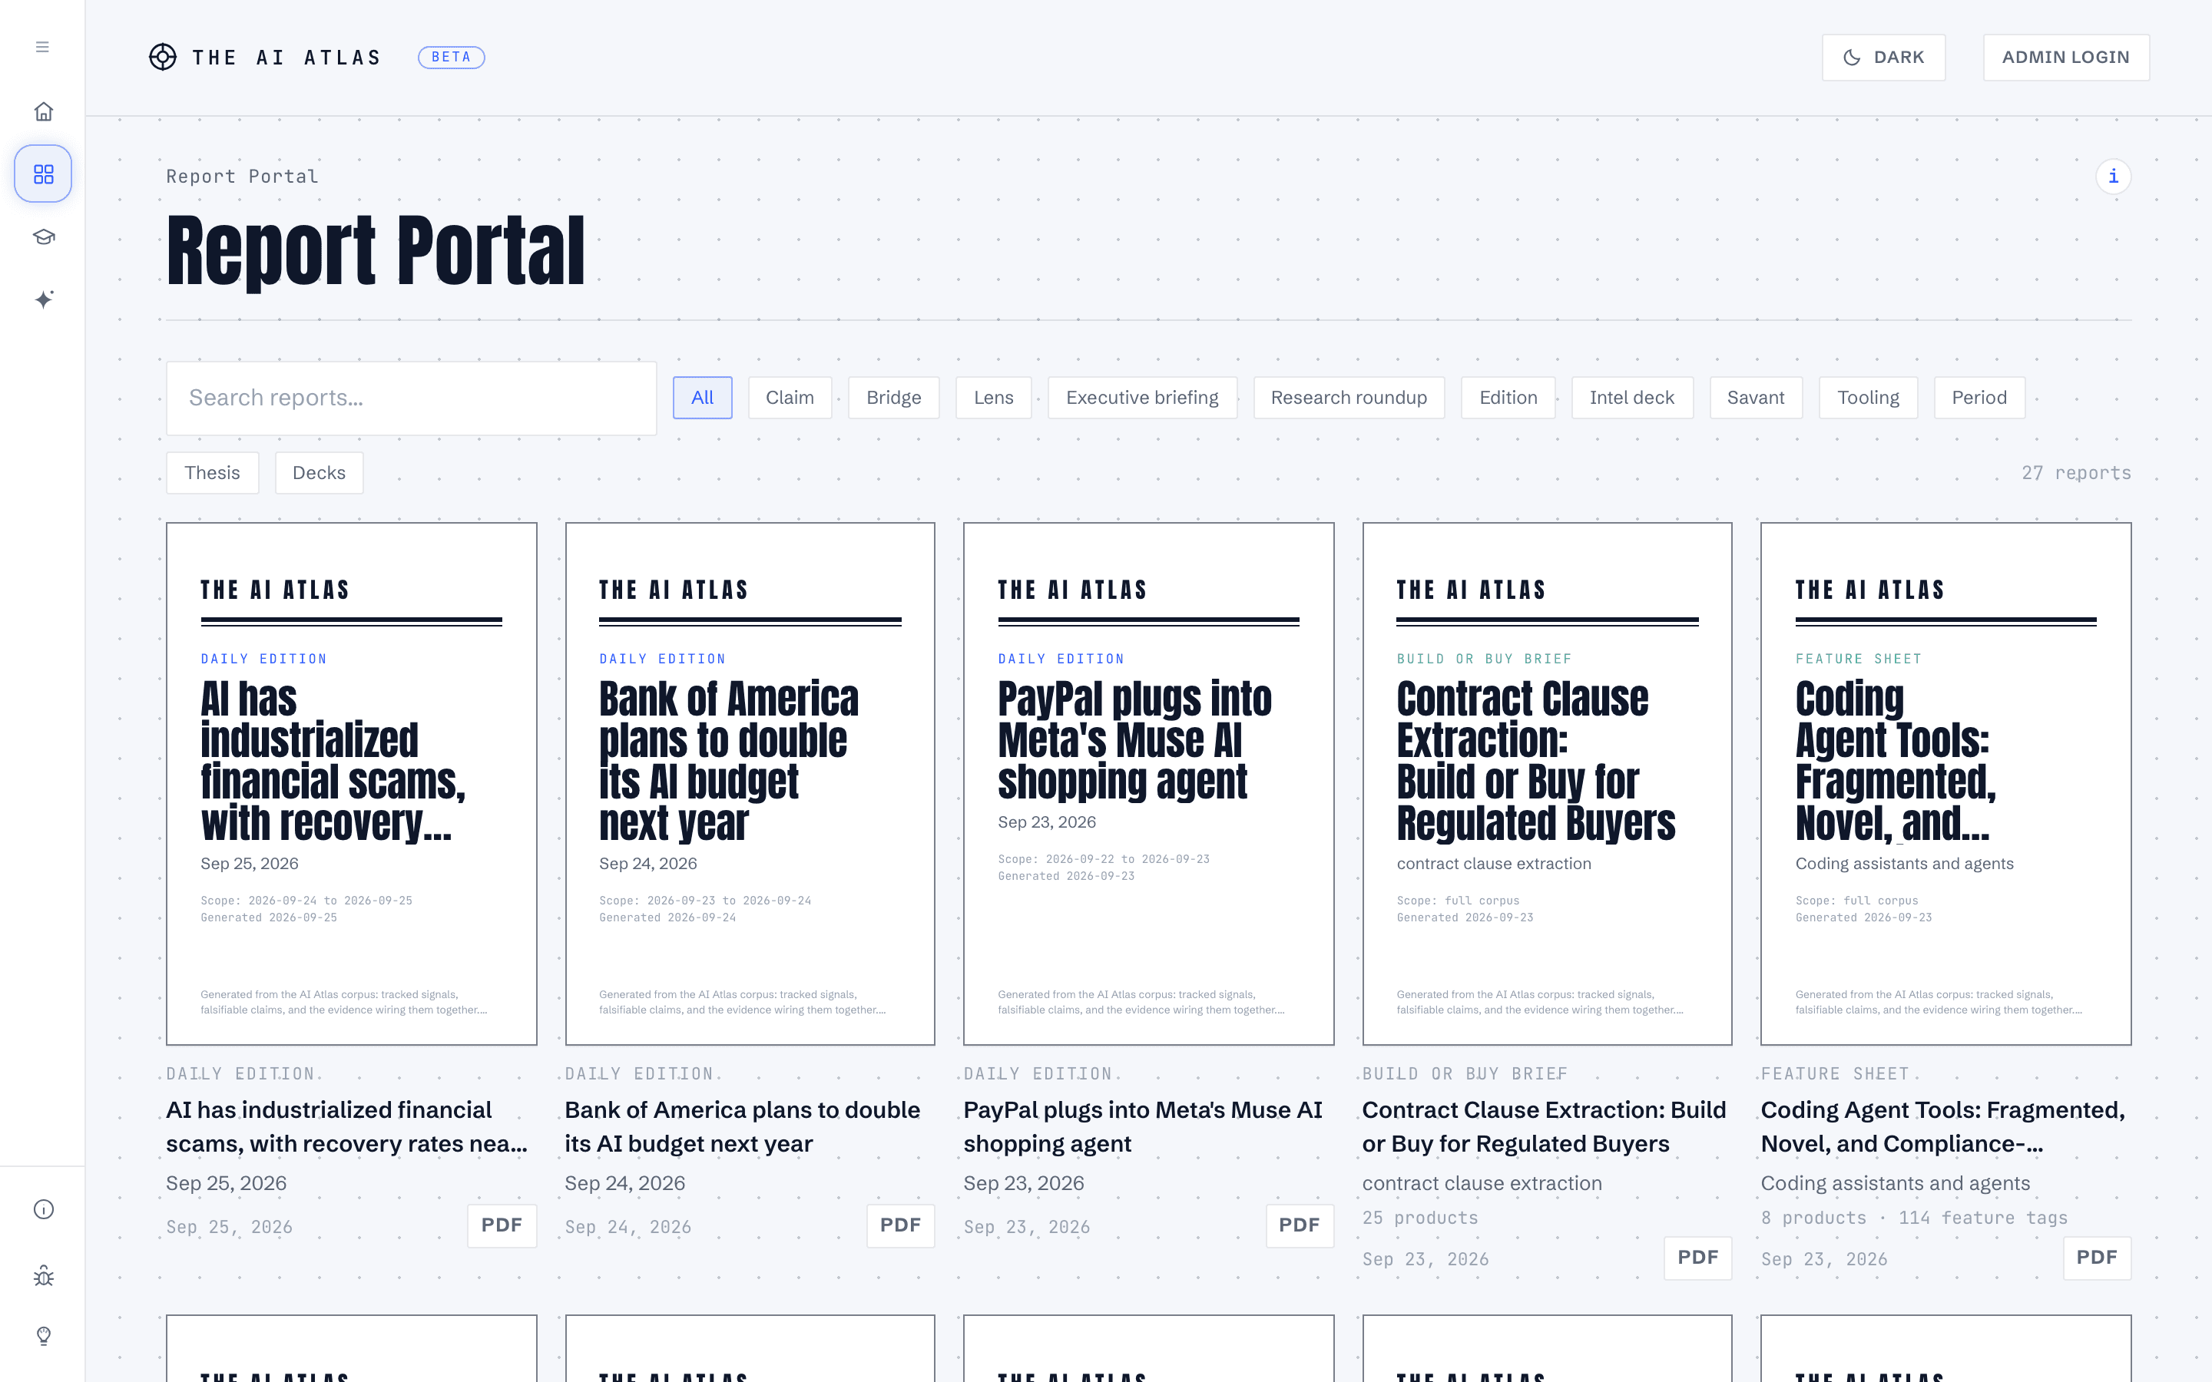The image size is (2212, 1382).
Task: Click the BETA badge
Action: (x=451, y=57)
